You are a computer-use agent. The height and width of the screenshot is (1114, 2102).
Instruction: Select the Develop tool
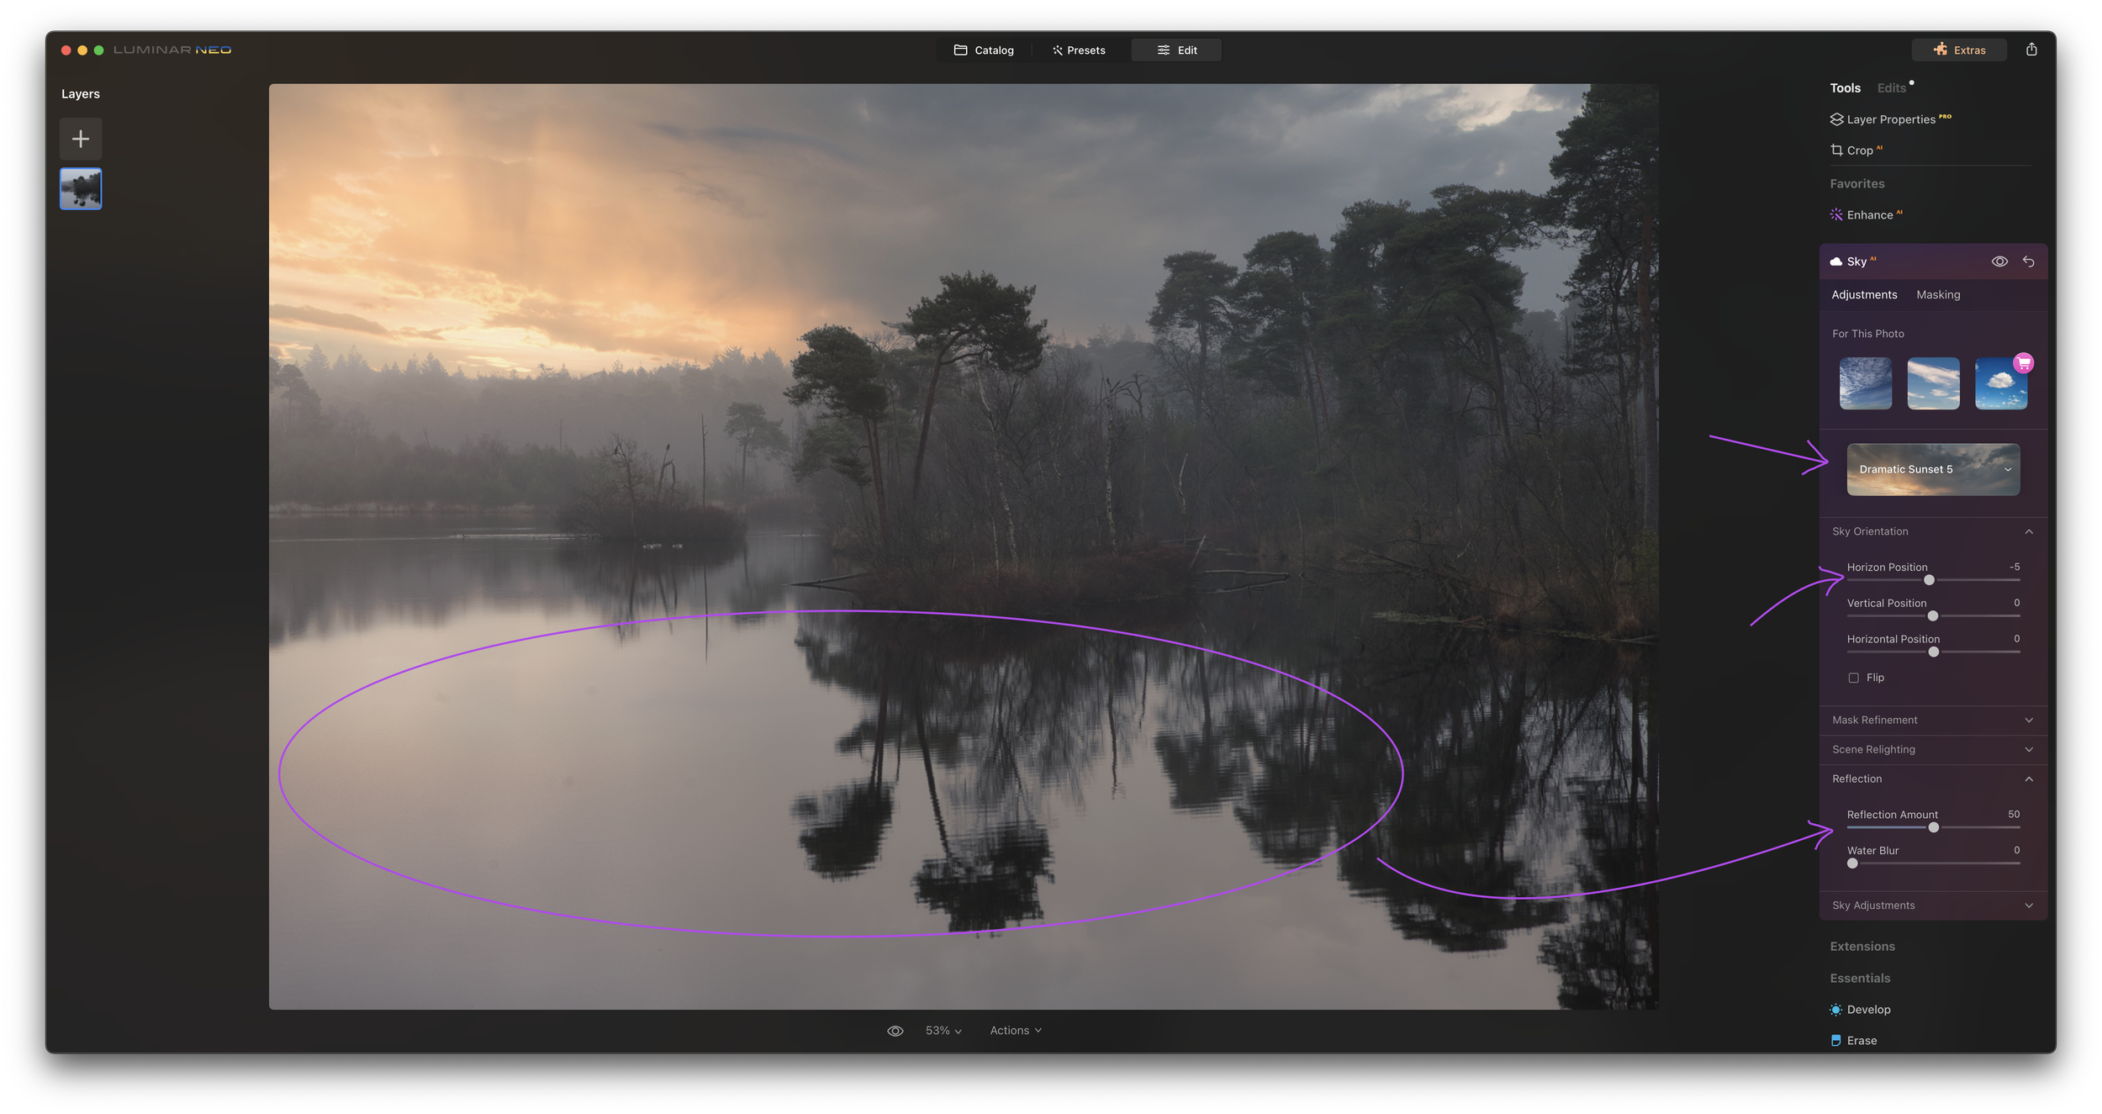[1867, 1010]
